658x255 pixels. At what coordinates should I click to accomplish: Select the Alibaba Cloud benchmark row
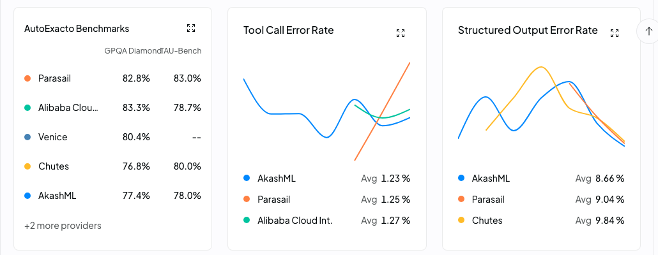click(113, 108)
